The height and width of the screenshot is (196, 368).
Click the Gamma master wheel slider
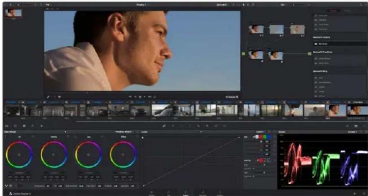point(54,173)
